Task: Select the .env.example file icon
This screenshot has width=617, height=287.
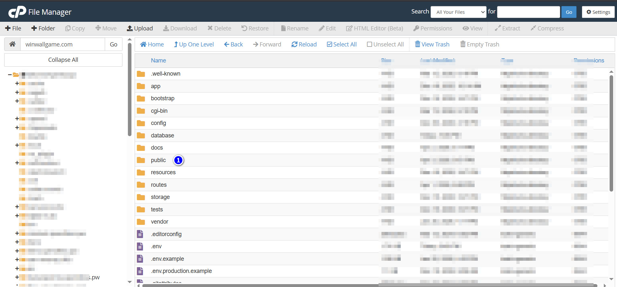Action: (140, 259)
